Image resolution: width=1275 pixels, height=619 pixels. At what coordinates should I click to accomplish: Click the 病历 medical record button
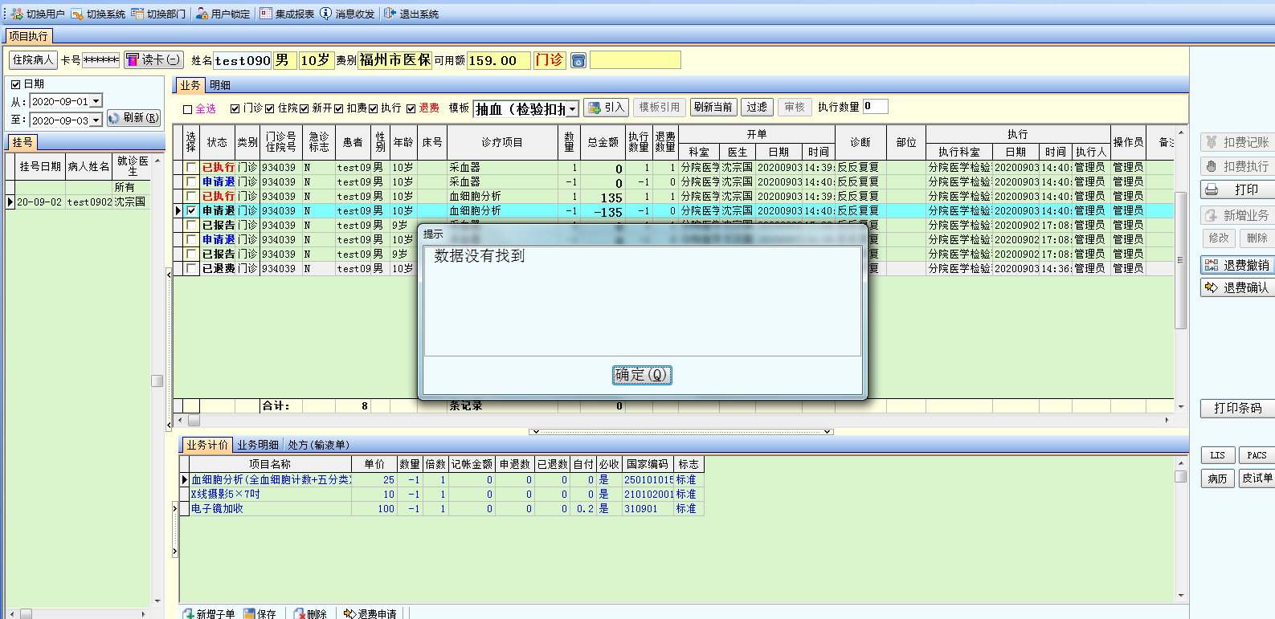(1218, 479)
